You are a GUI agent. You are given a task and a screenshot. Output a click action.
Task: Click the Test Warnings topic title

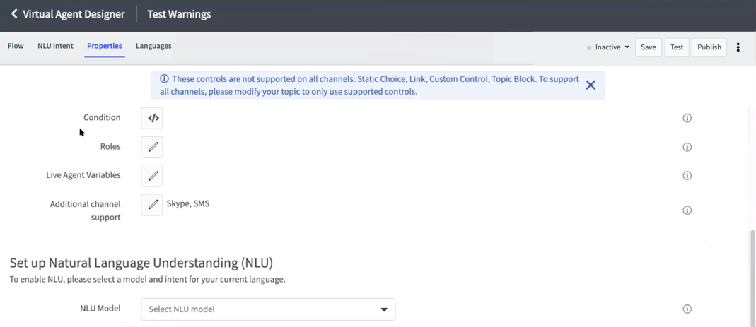point(179,14)
